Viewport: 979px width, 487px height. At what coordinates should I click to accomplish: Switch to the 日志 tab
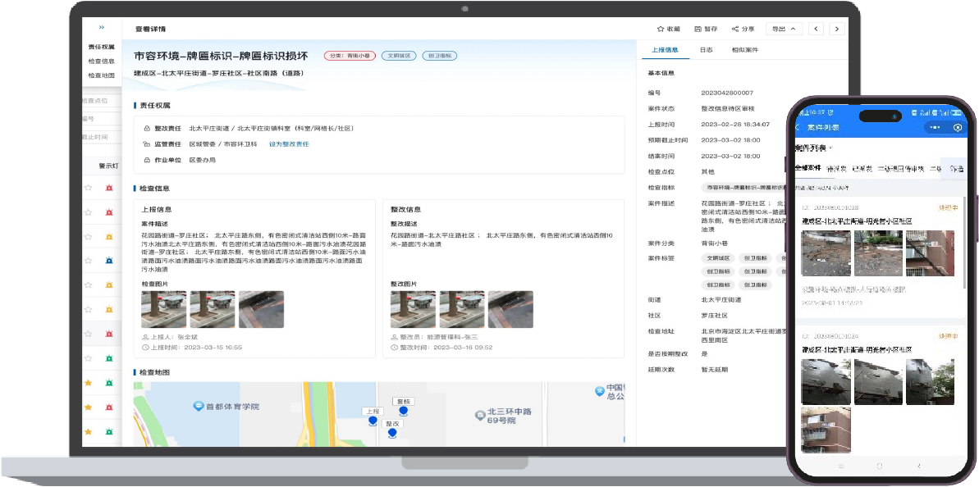(705, 50)
